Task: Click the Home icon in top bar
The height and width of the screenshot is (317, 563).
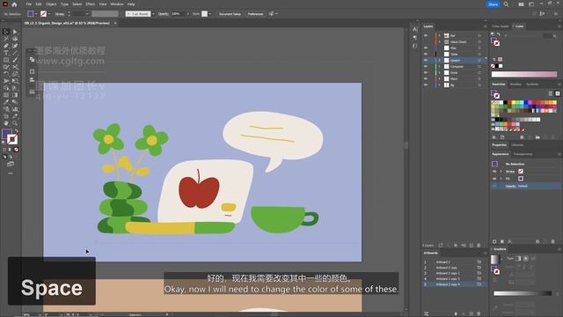Action: click(14, 4)
